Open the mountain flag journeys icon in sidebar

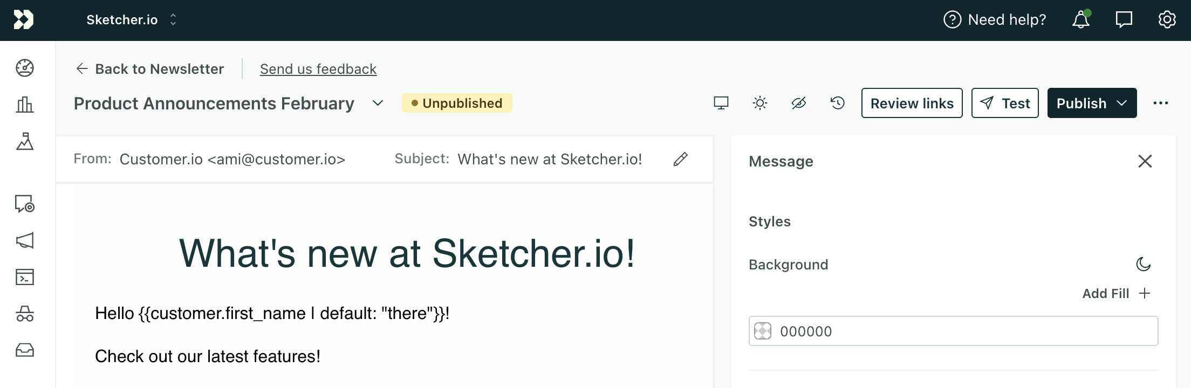(25, 141)
